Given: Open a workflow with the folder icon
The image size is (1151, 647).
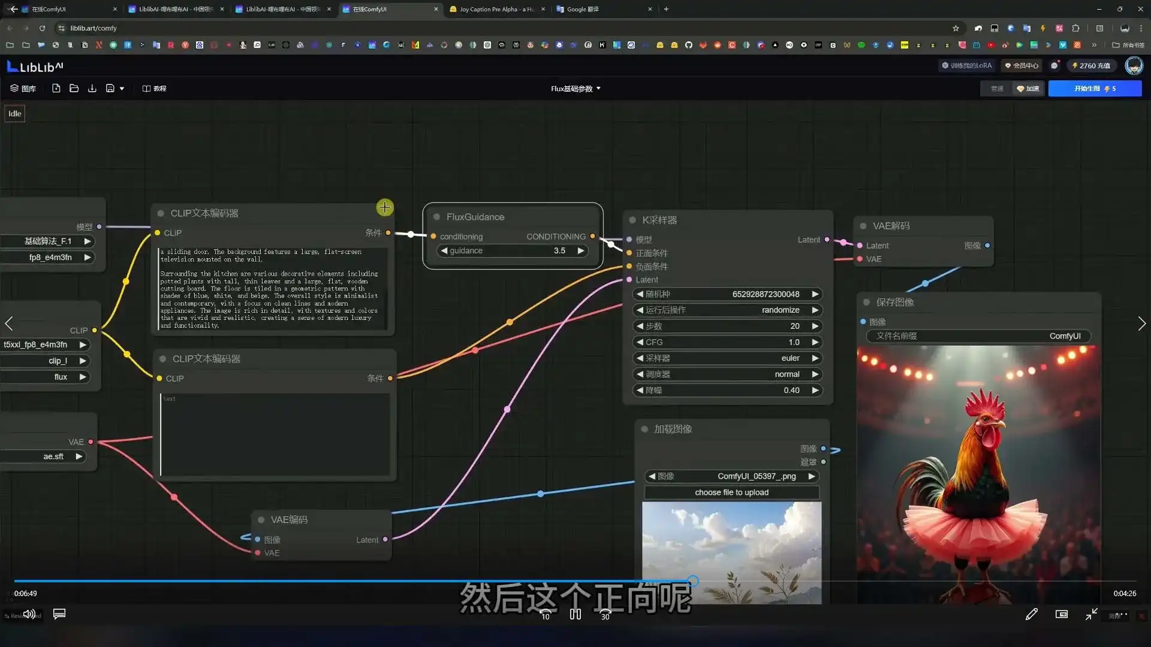Looking at the screenshot, I should pos(74,88).
